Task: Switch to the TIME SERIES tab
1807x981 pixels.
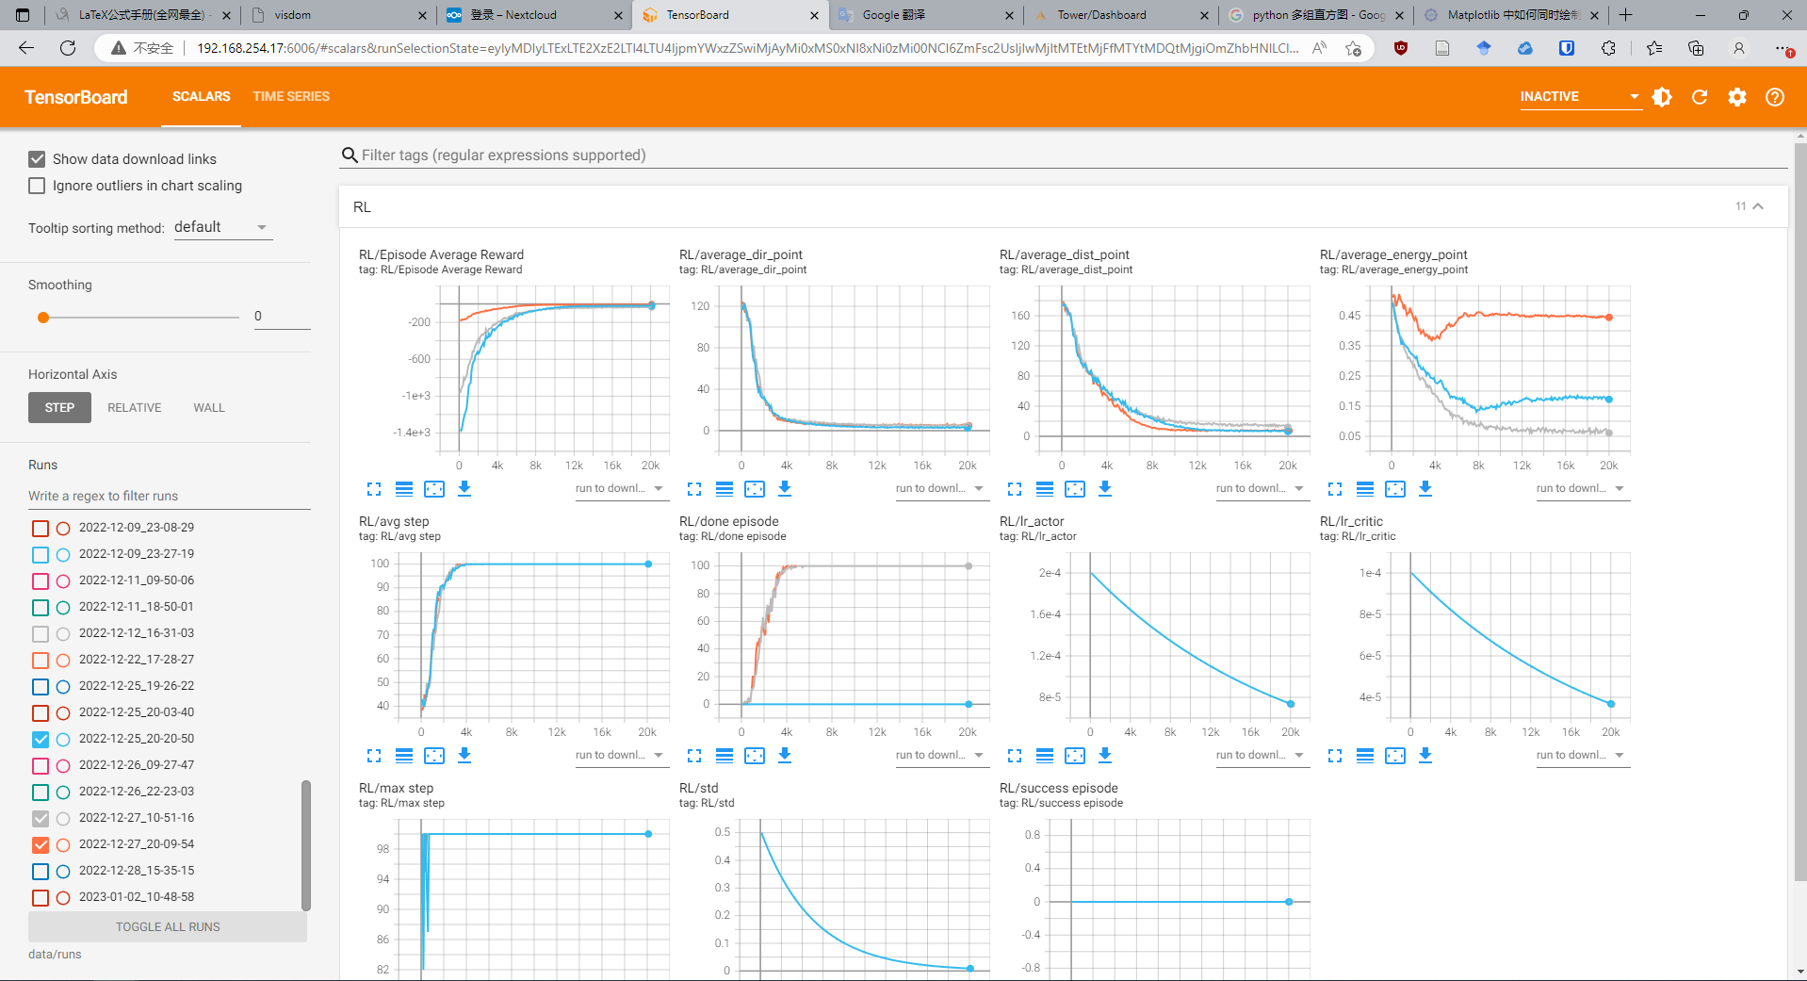Action: pos(291,97)
